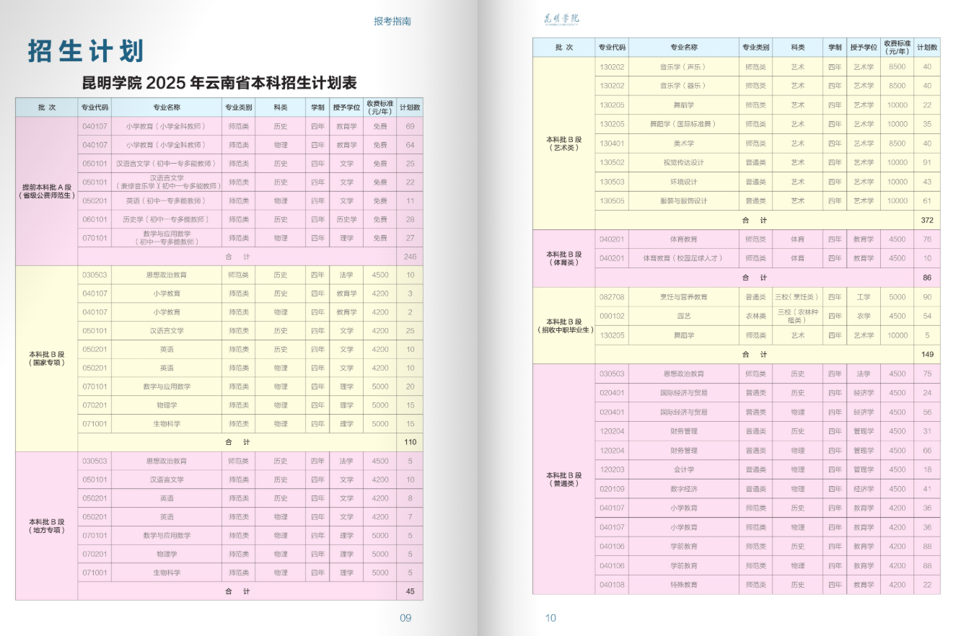Click category cell 农林类

(x=755, y=316)
